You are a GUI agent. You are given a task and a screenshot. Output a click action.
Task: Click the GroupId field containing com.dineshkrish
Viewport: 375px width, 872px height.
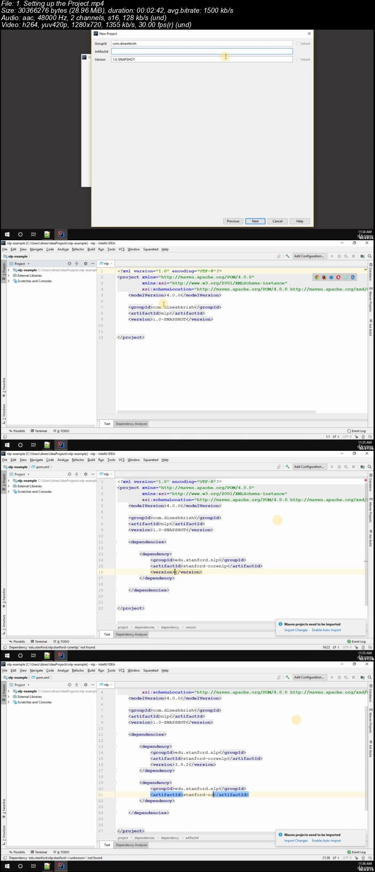pos(202,44)
